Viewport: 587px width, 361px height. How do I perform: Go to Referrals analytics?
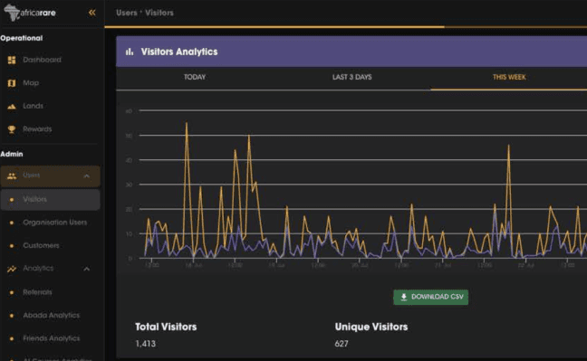[x=37, y=292]
